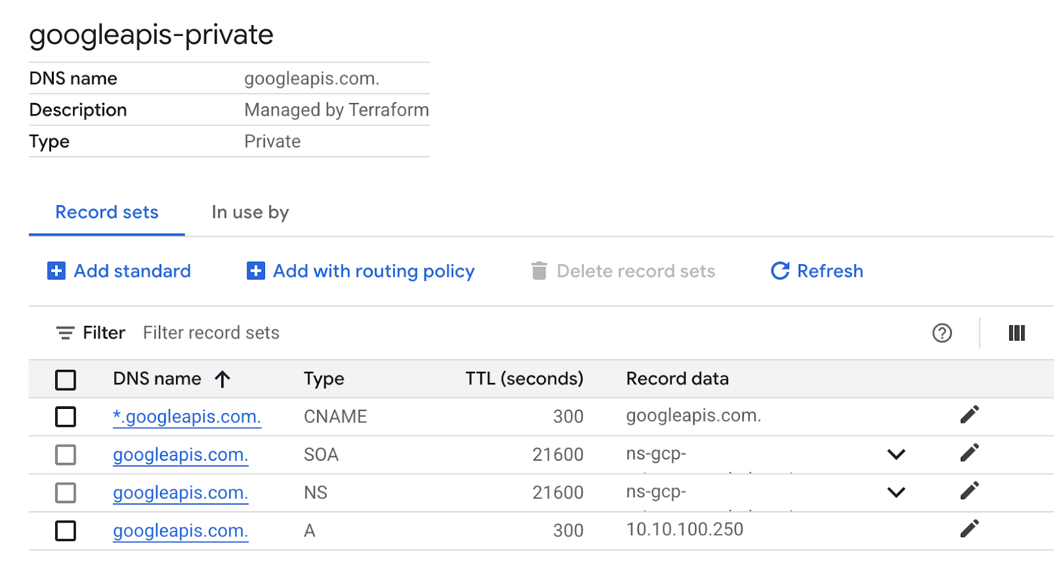Viewport: 1063px width, 561px height.
Task: Expand the NS record data
Action: point(896,493)
